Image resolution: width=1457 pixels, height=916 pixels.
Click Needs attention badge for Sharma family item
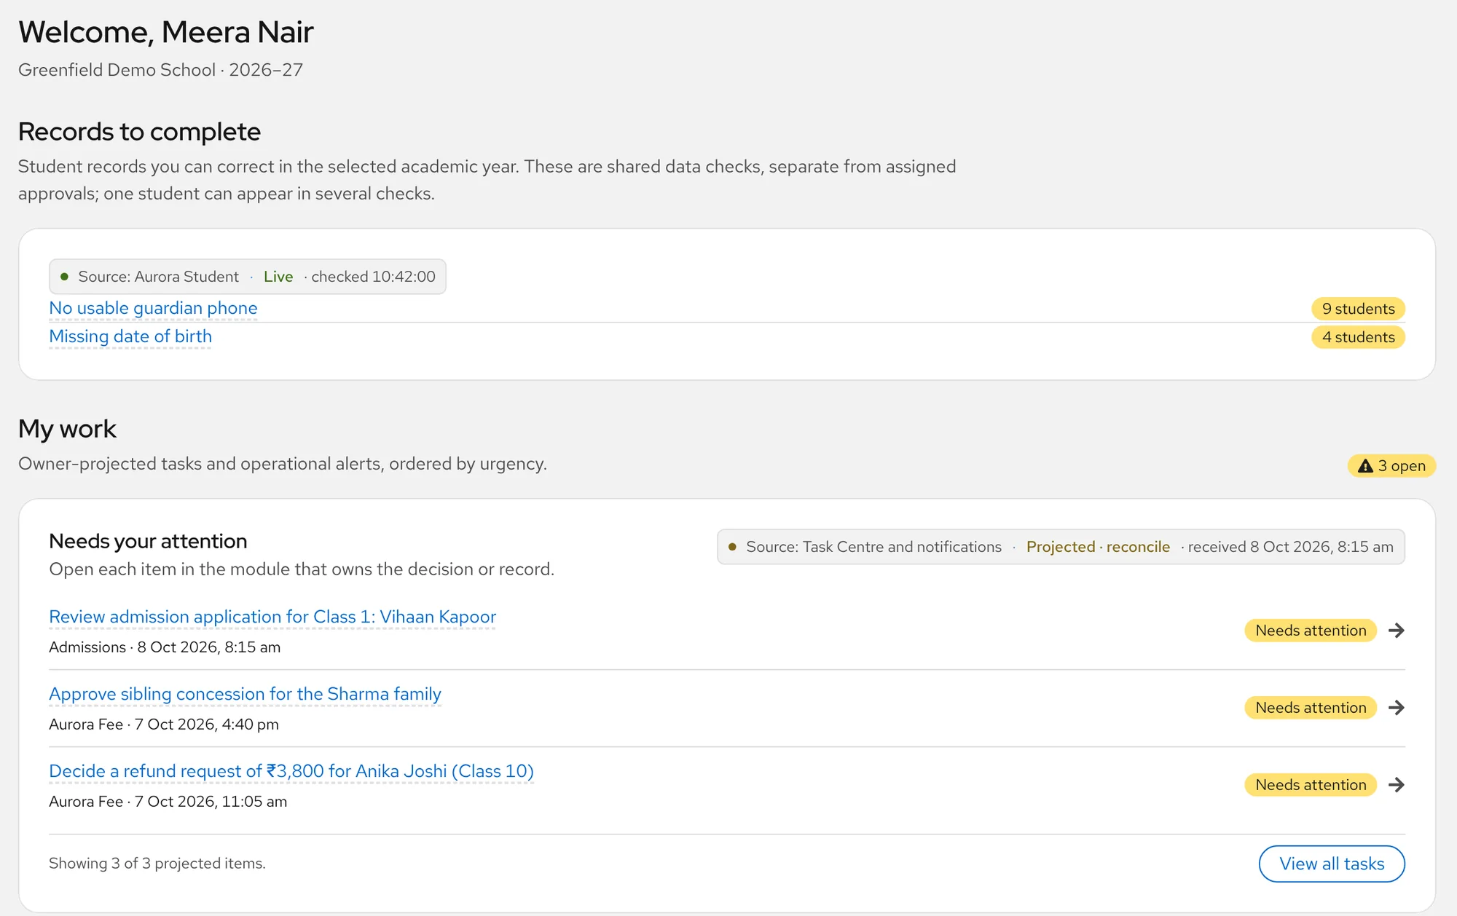pyautogui.click(x=1311, y=708)
